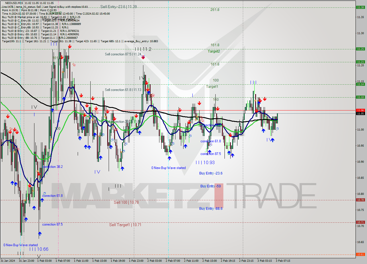Screen dimensions: 367x264
Task: Click the '1 Feb 07:00' time axis label
Action: 63,261
